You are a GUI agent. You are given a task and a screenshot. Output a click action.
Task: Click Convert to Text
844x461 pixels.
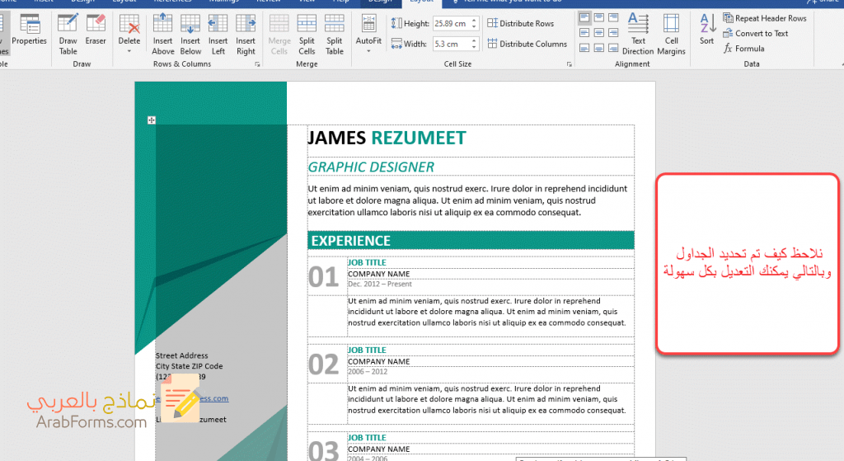pos(755,34)
